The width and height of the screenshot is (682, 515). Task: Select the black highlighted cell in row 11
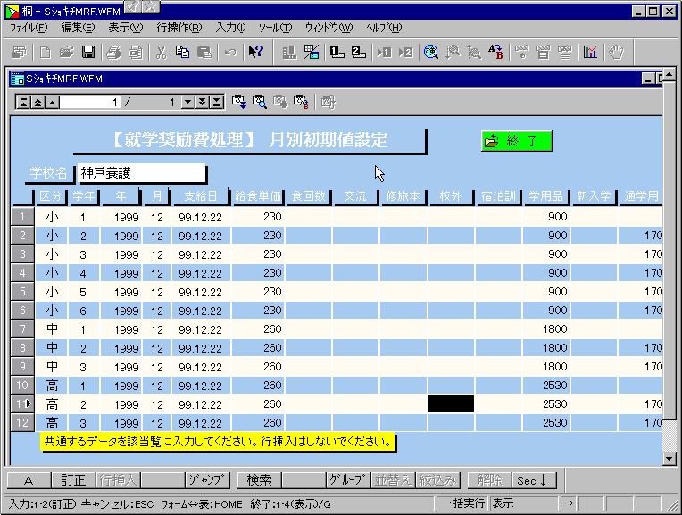coord(451,404)
